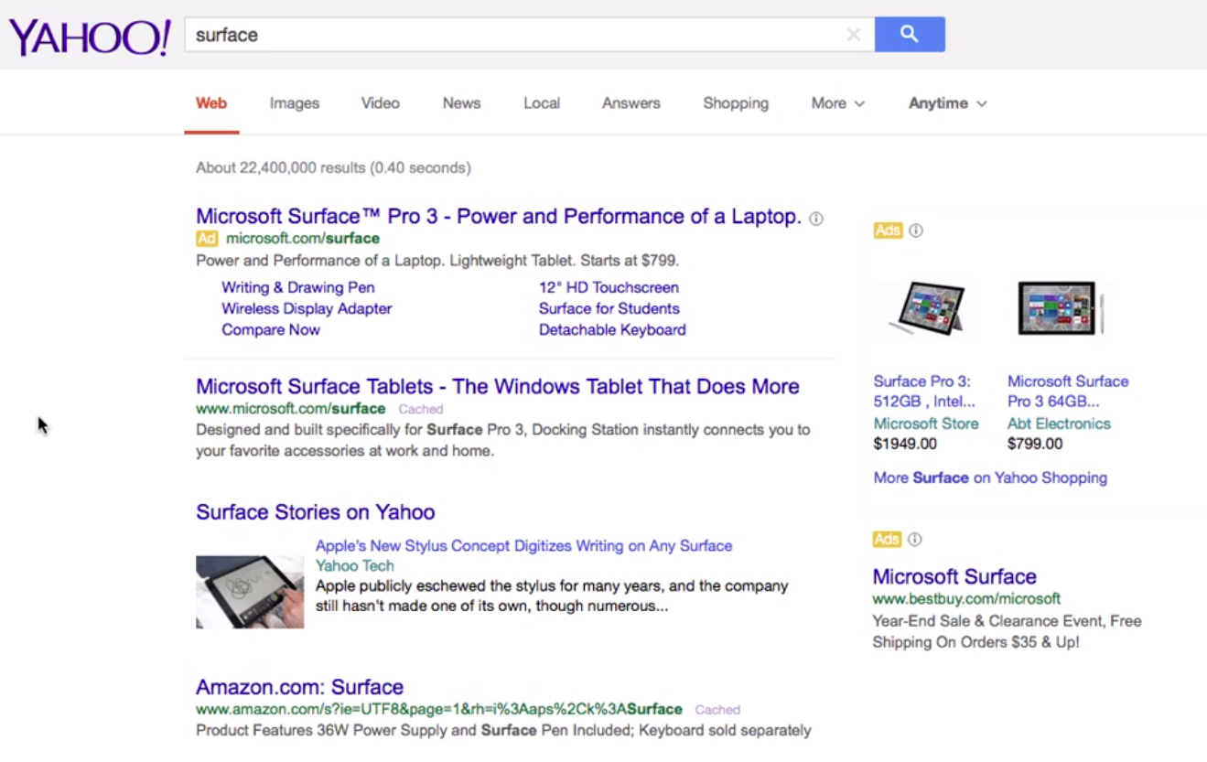Click the Ads badge above the Microsoft Surface ad

pos(887,540)
